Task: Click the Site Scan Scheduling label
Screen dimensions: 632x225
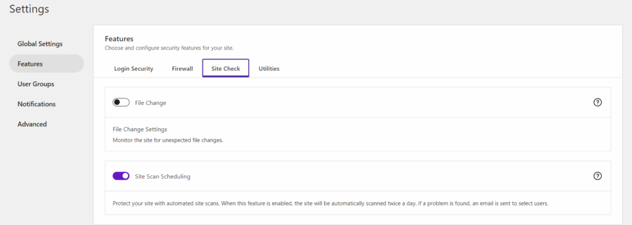Action: coord(162,176)
